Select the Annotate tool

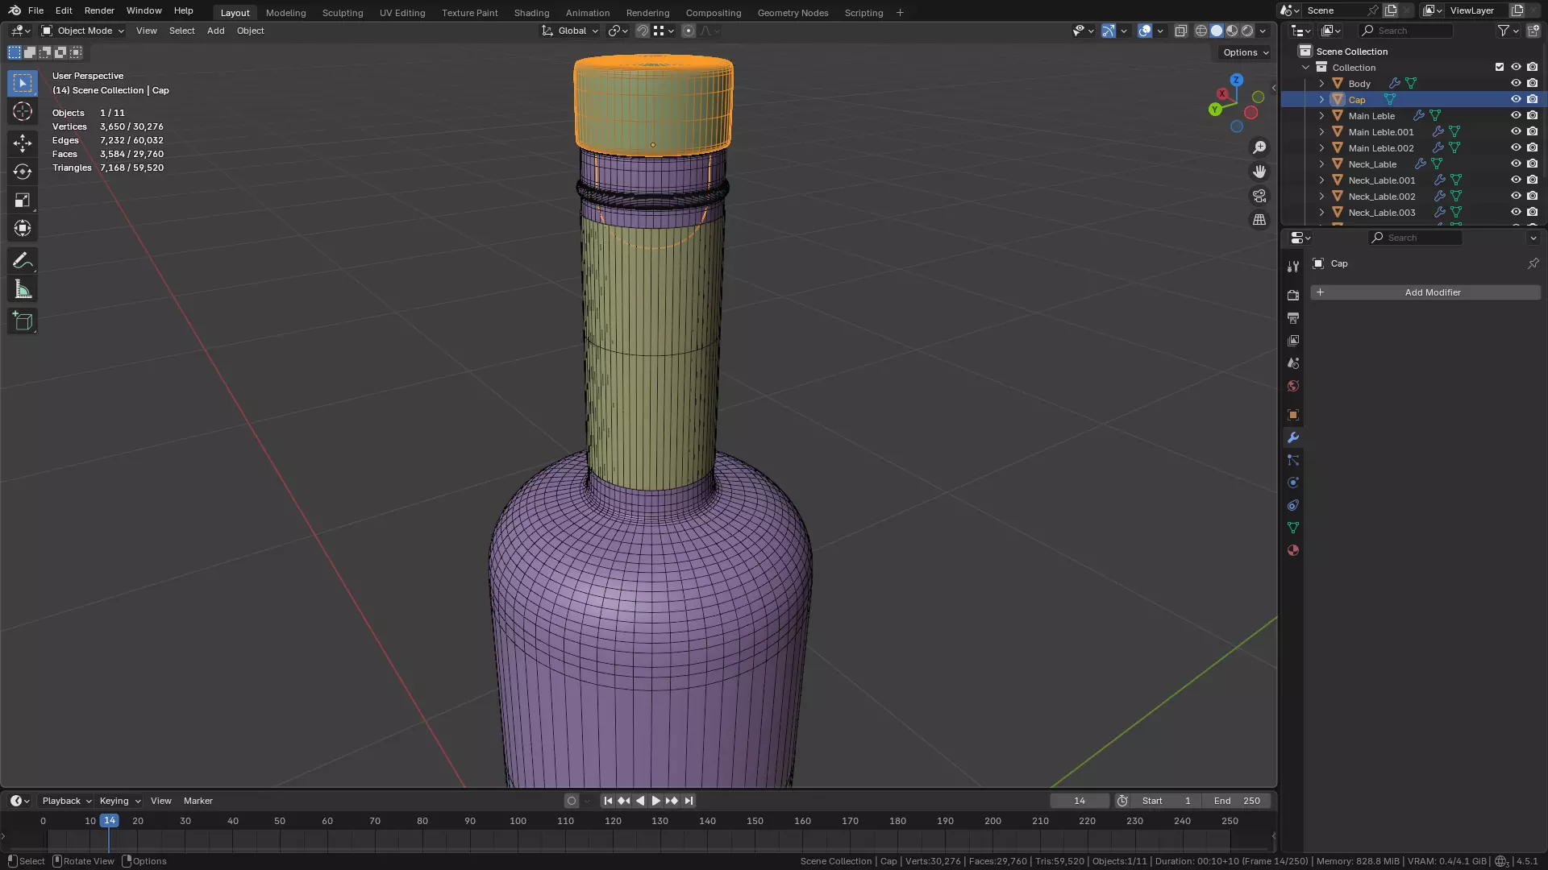[x=23, y=261]
